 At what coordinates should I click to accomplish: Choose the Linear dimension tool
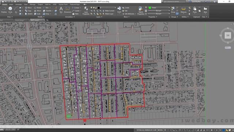[x=76, y=8]
